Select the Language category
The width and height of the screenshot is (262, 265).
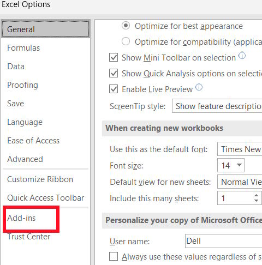pos(25,122)
